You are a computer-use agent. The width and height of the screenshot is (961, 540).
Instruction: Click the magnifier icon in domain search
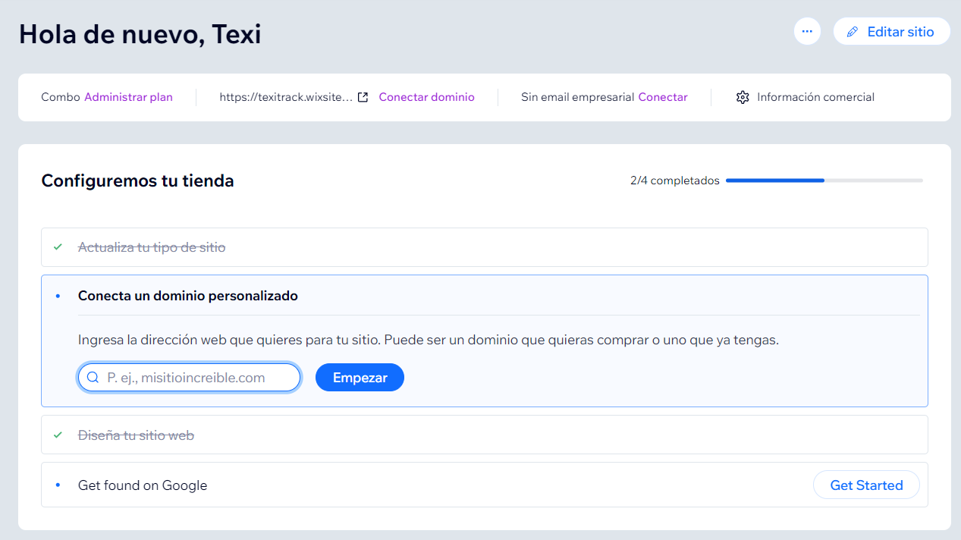point(93,378)
